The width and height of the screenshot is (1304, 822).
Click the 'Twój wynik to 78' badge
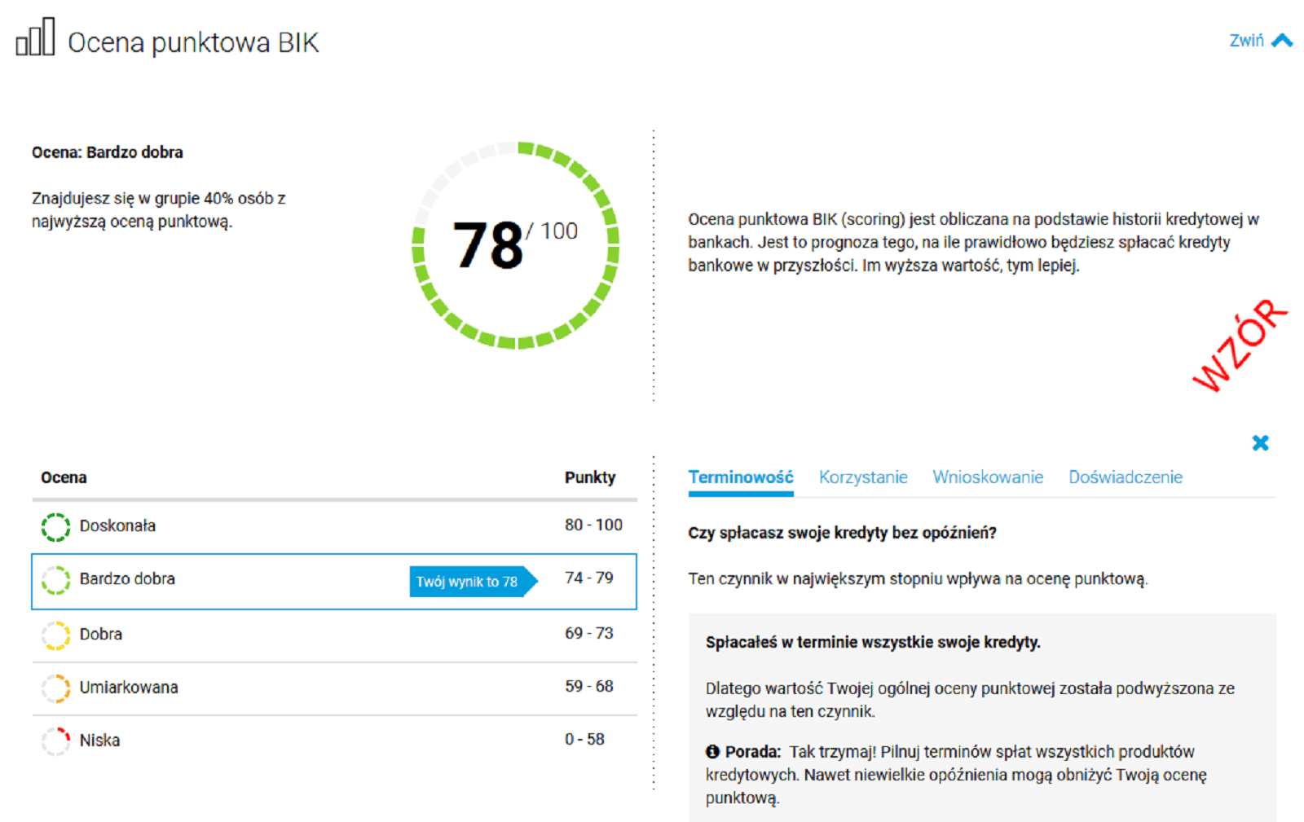point(473,582)
